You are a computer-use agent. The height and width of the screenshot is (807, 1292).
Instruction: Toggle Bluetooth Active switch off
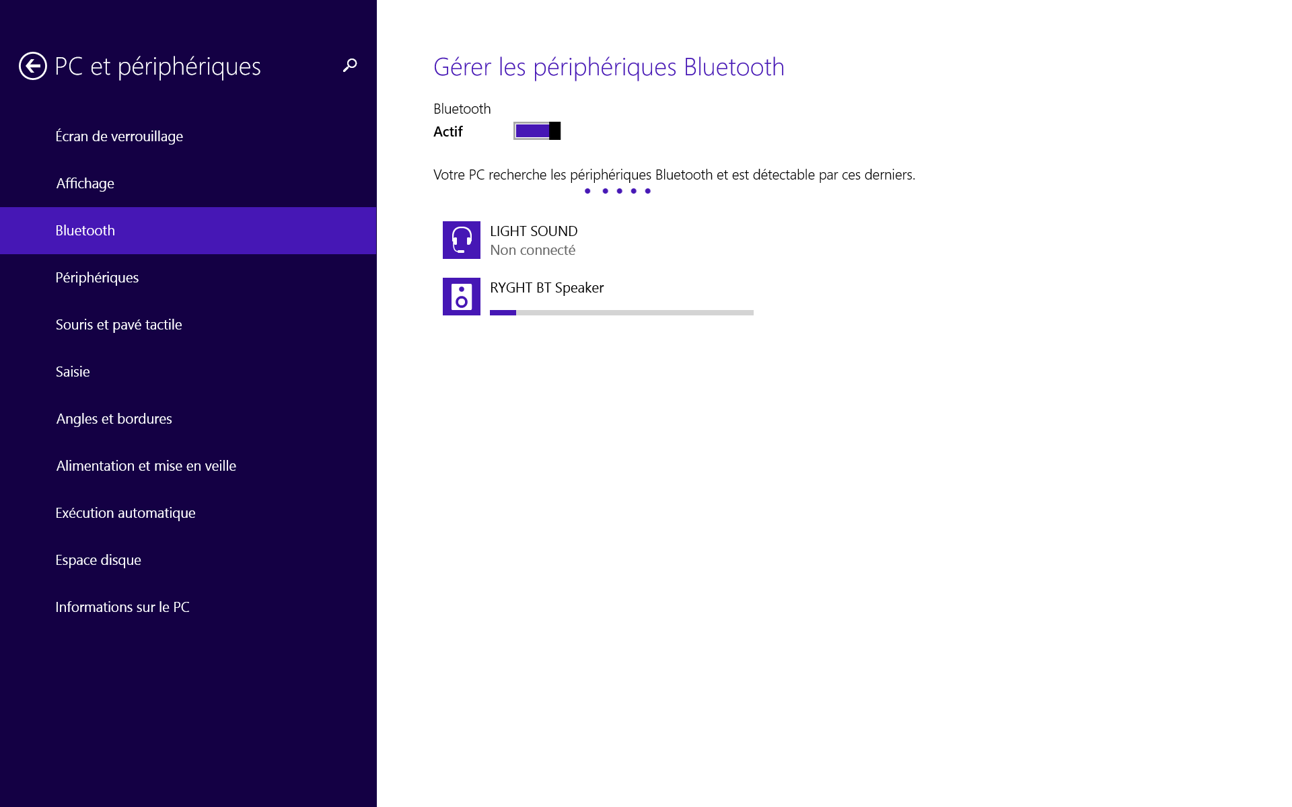[537, 131]
